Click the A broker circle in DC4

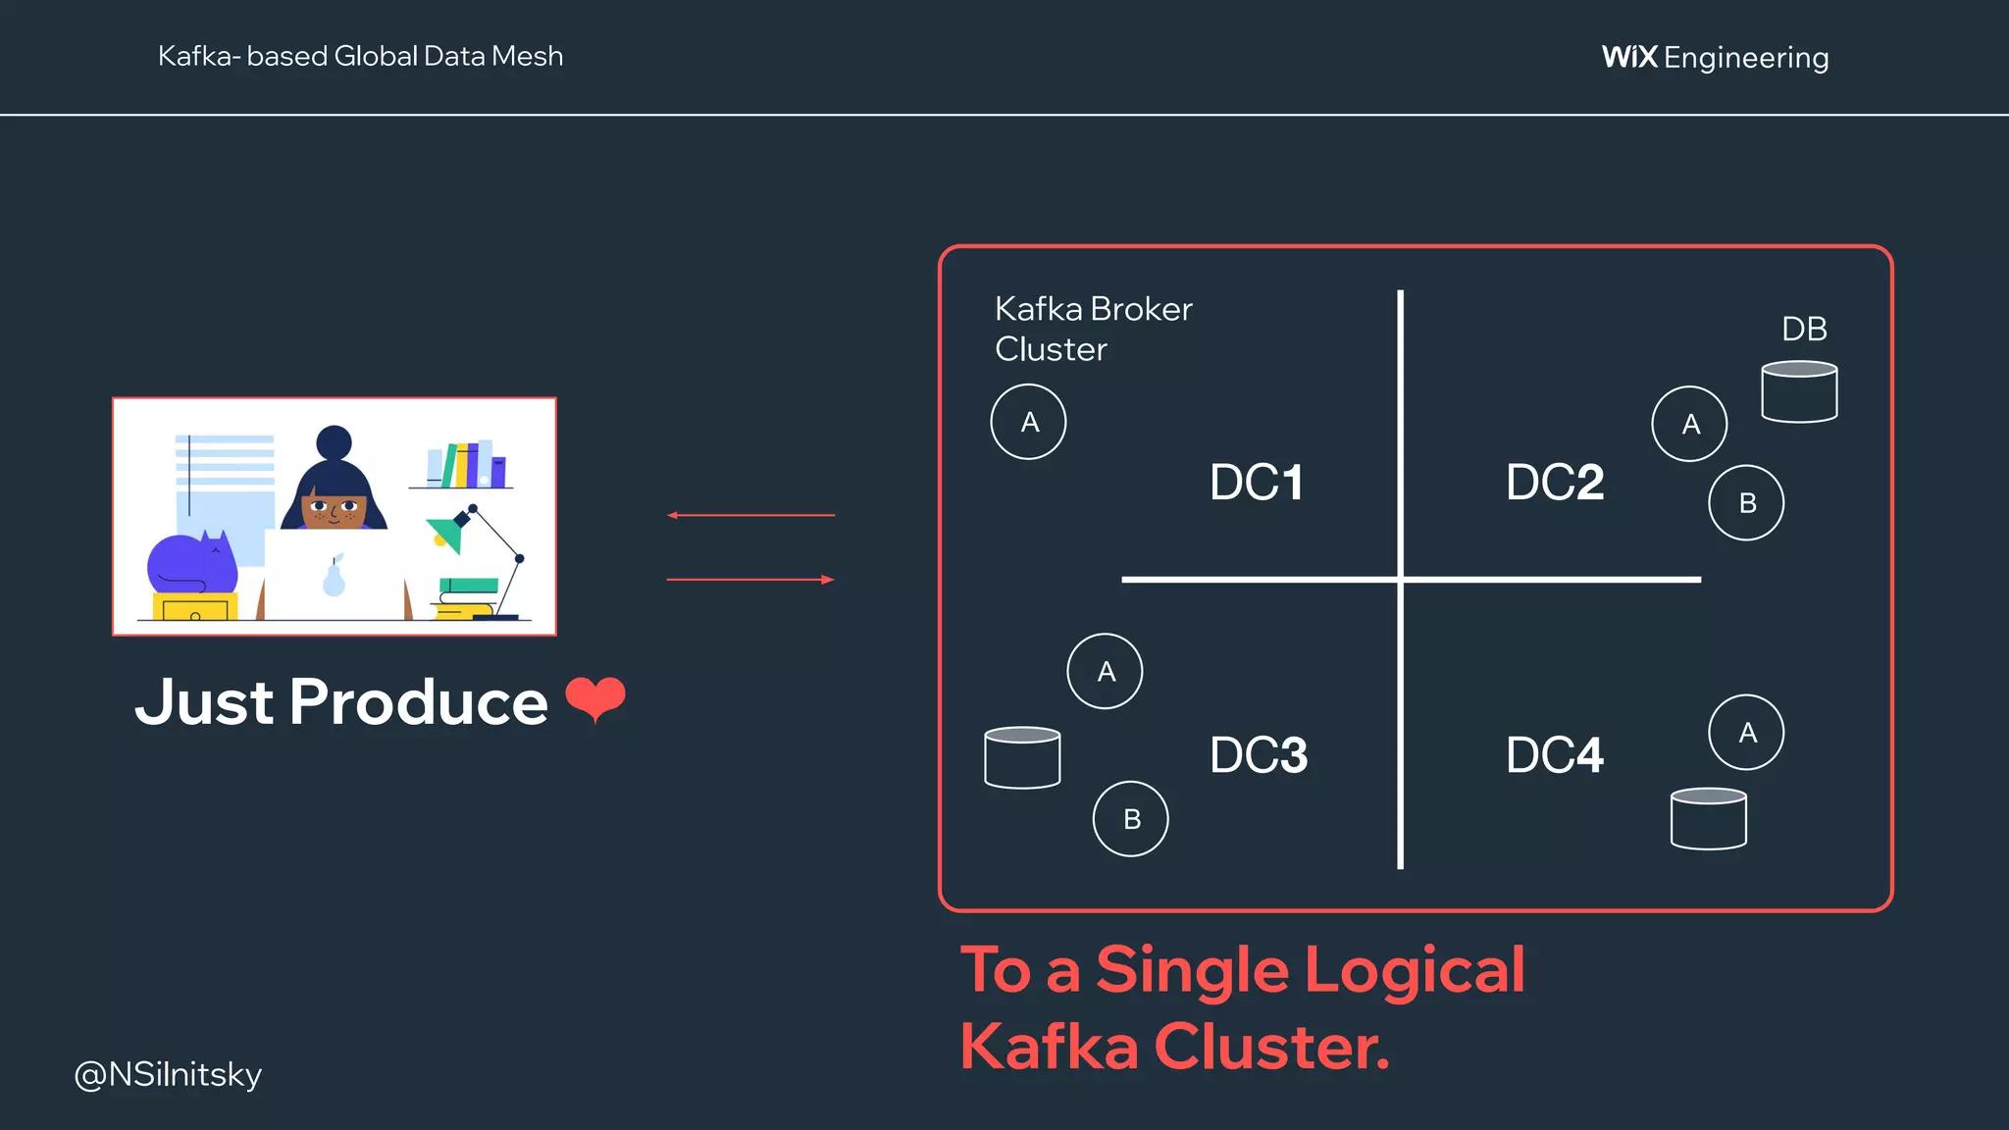tap(1746, 733)
